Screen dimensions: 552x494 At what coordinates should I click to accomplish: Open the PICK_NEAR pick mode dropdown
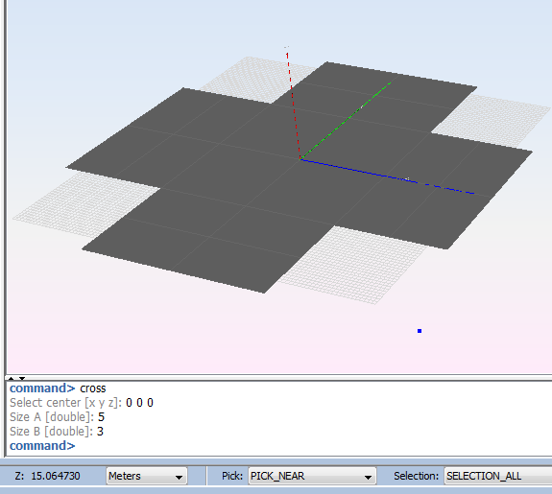(x=312, y=476)
